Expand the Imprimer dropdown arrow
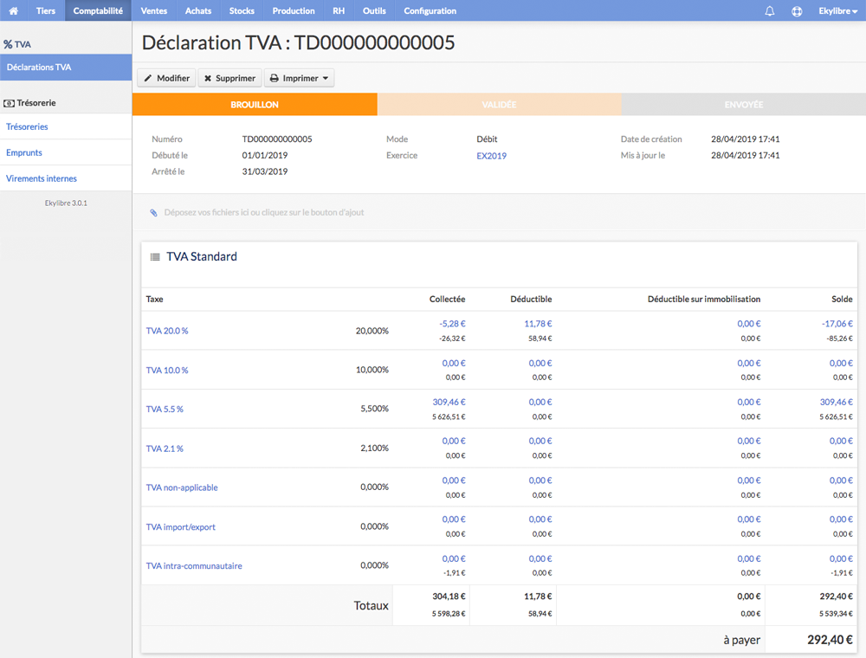 click(326, 79)
